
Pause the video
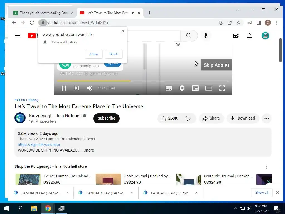tap(64, 88)
